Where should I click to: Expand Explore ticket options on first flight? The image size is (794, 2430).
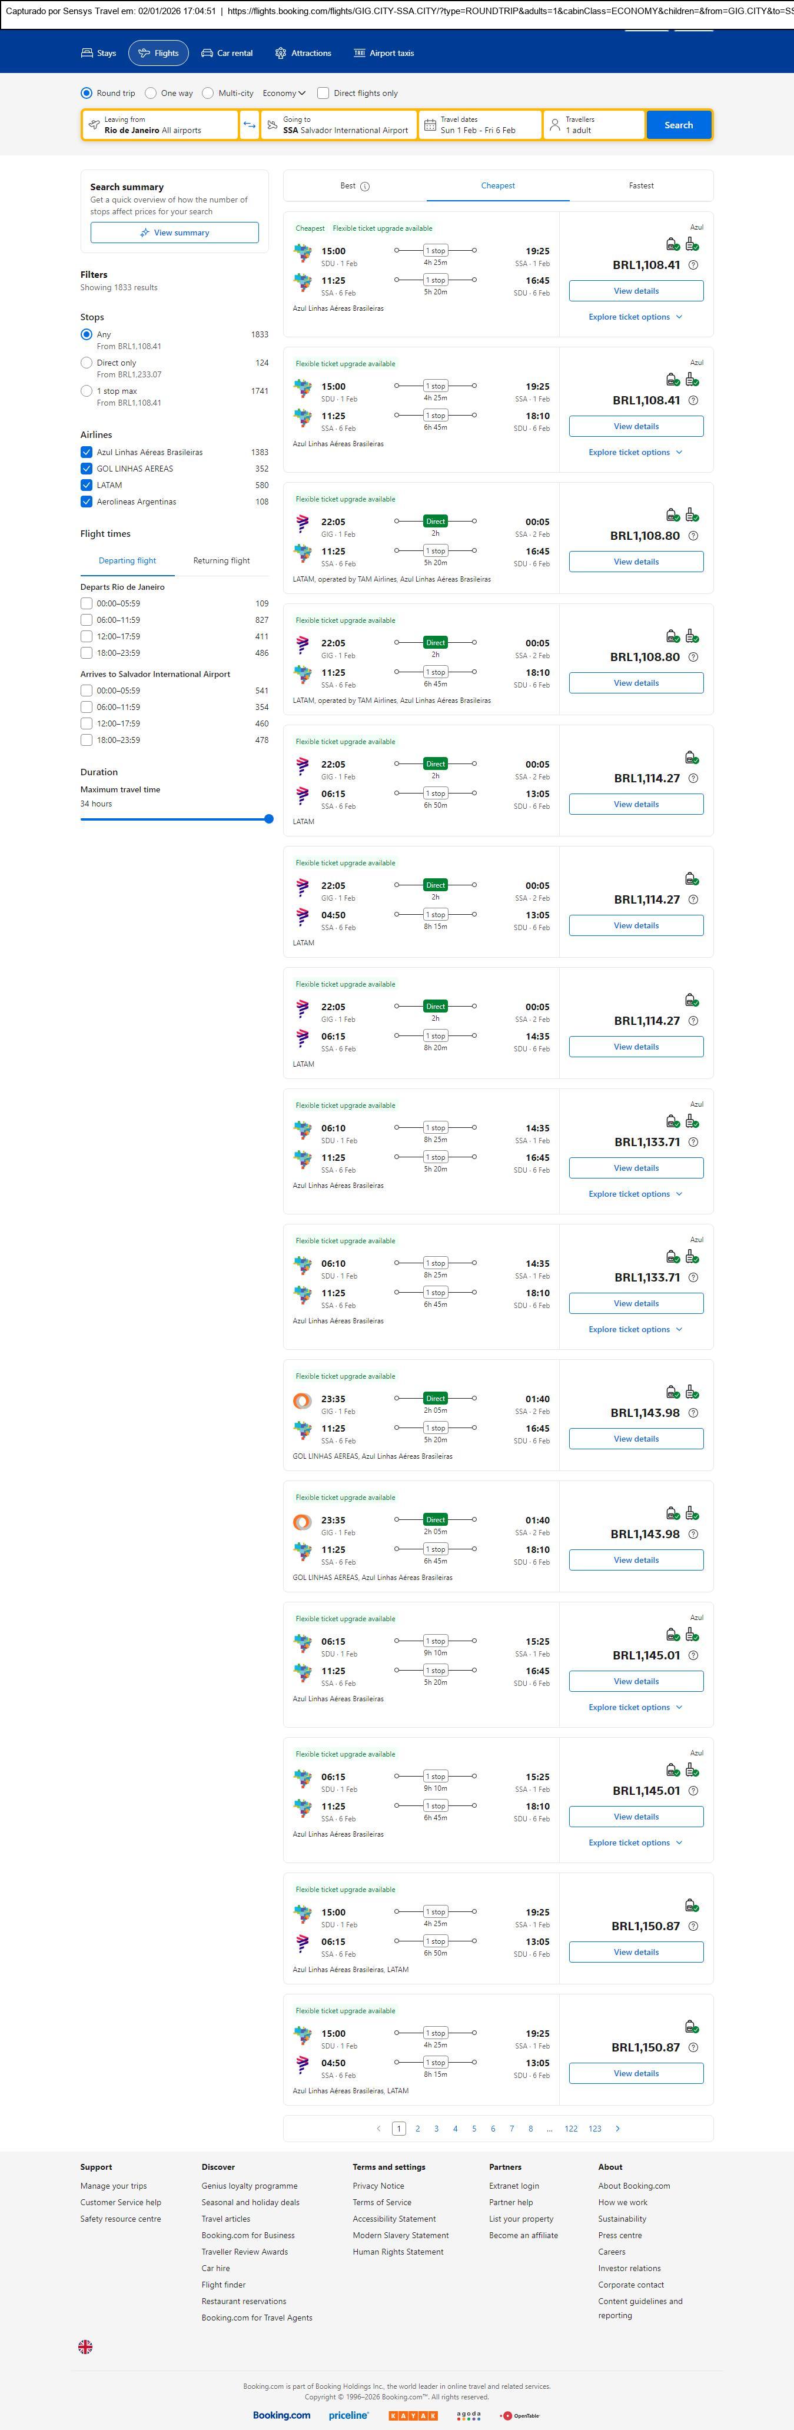[636, 317]
